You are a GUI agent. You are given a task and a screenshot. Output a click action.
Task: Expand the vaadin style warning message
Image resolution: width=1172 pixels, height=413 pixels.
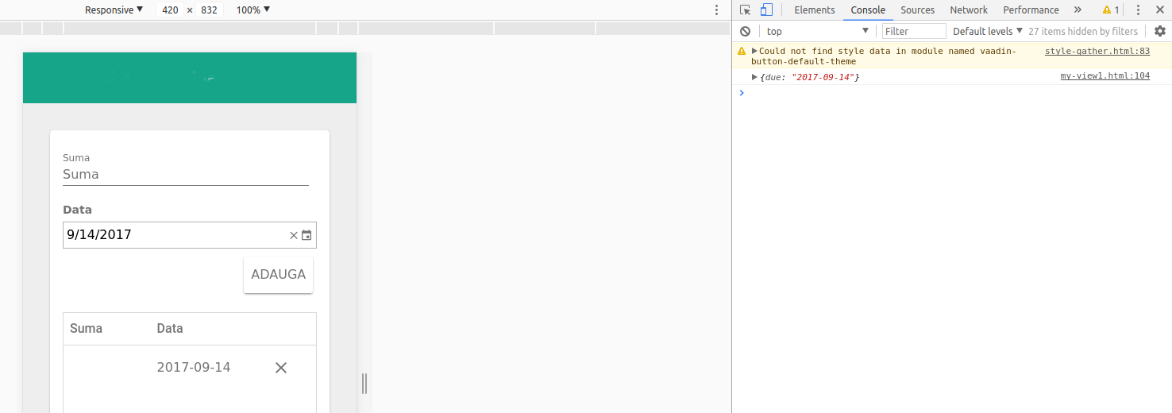(754, 51)
